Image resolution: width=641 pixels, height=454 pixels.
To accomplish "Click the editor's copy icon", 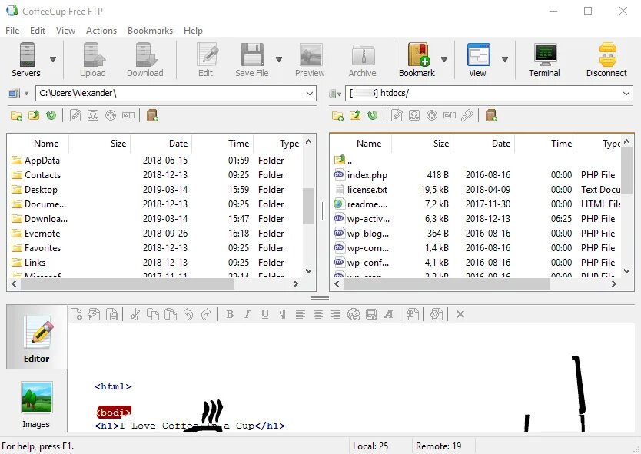I will click(153, 314).
